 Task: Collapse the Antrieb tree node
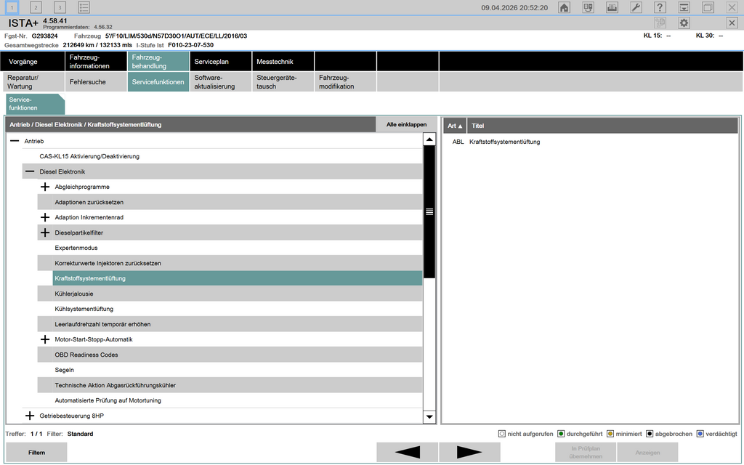15,141
